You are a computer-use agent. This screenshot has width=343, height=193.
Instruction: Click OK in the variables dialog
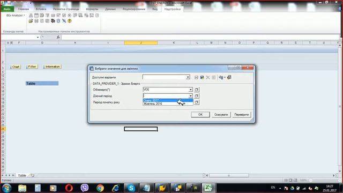pos(200,114)
